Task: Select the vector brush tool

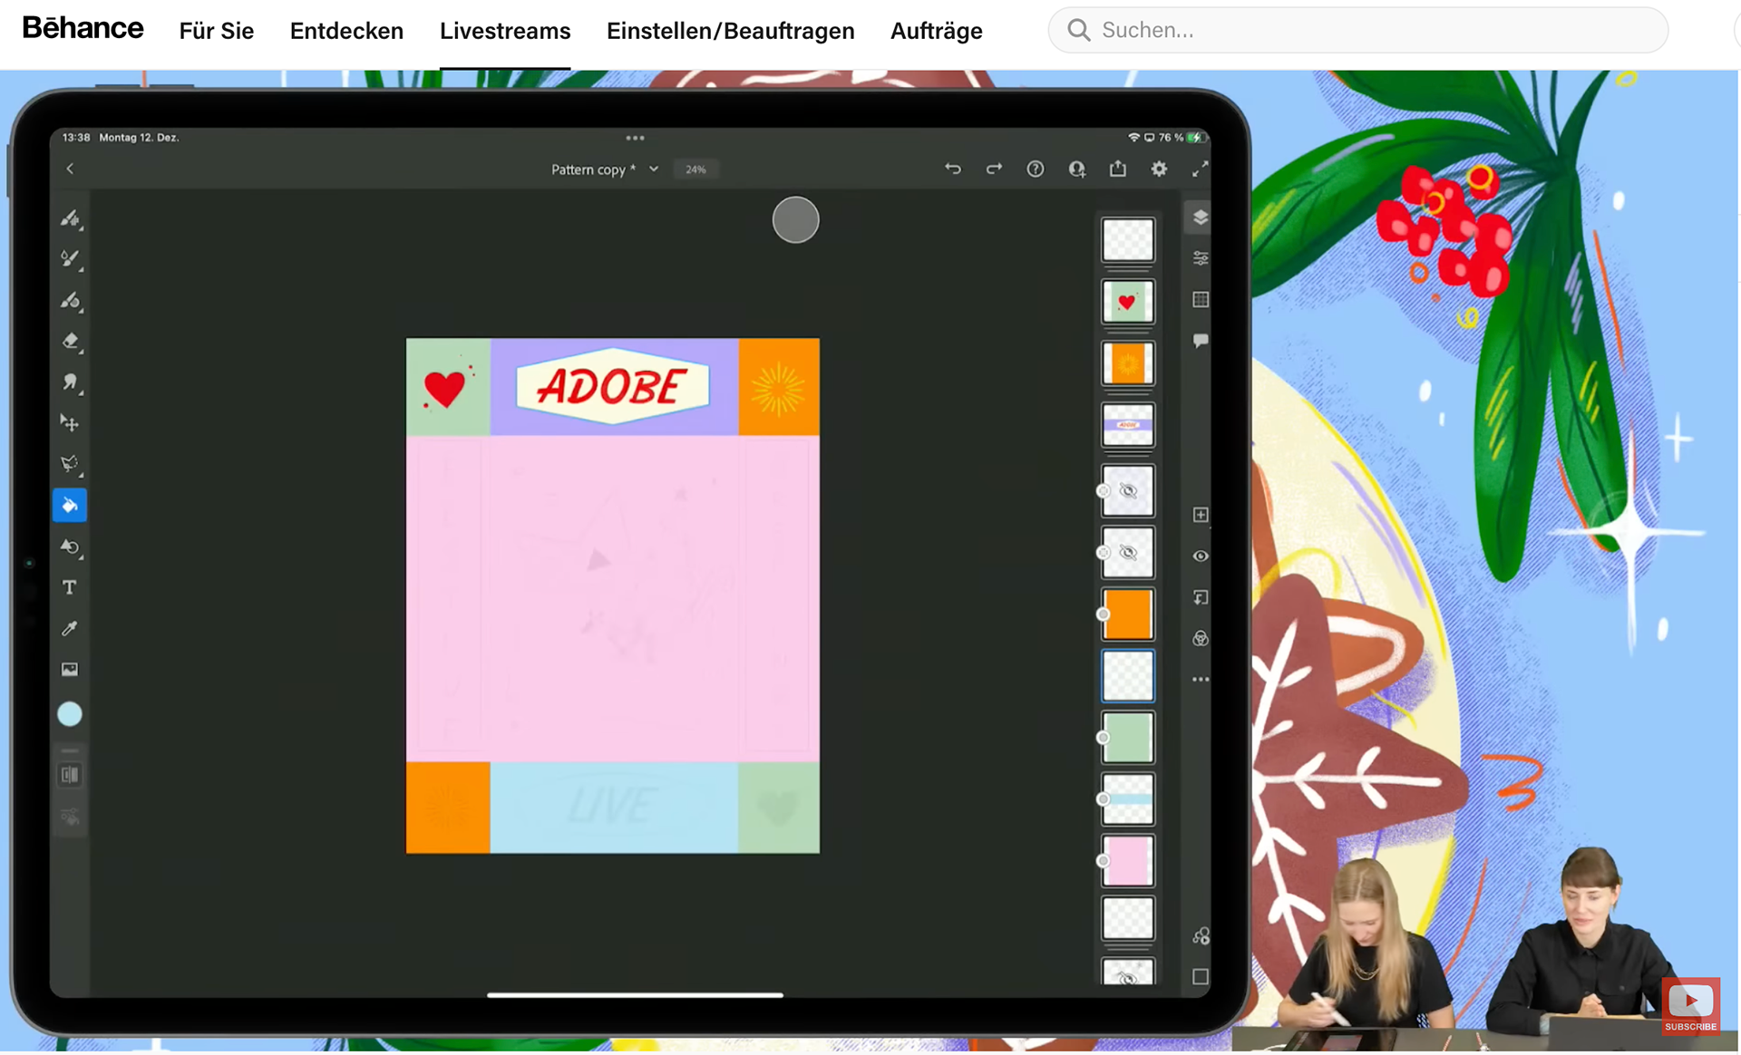Action: click(70, 300)
